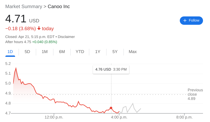Switch to the 5D tab
Image resolution: width=210 pixels, height=122 pixels.
(27, 52)
